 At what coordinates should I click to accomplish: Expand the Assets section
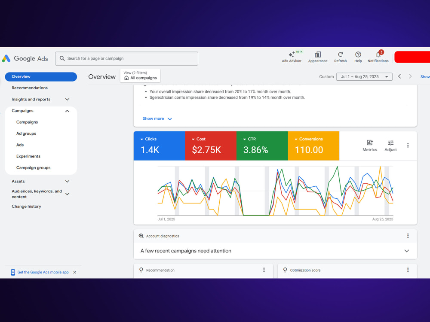(67, 181)
